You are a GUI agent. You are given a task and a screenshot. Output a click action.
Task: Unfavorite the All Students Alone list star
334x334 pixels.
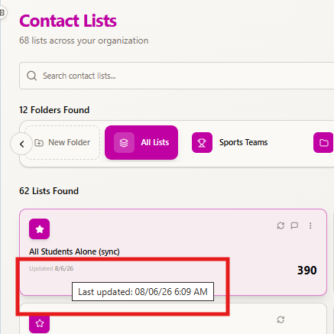click(x=39, y=229)
